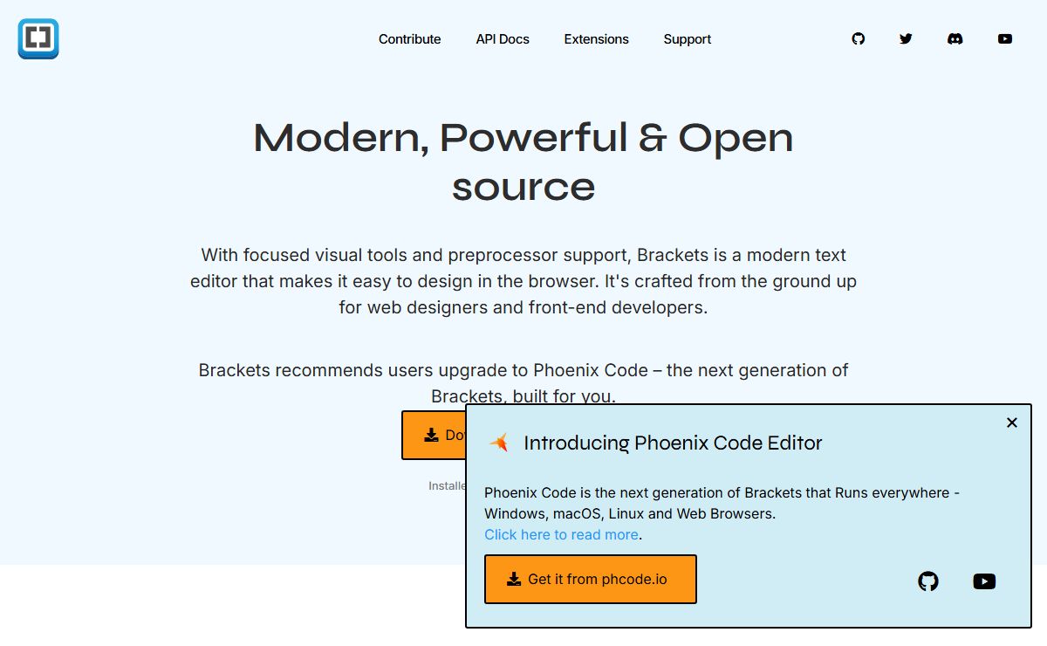
Task: Open the Twitter icon in top navigation
Action: tap(906, 39)
